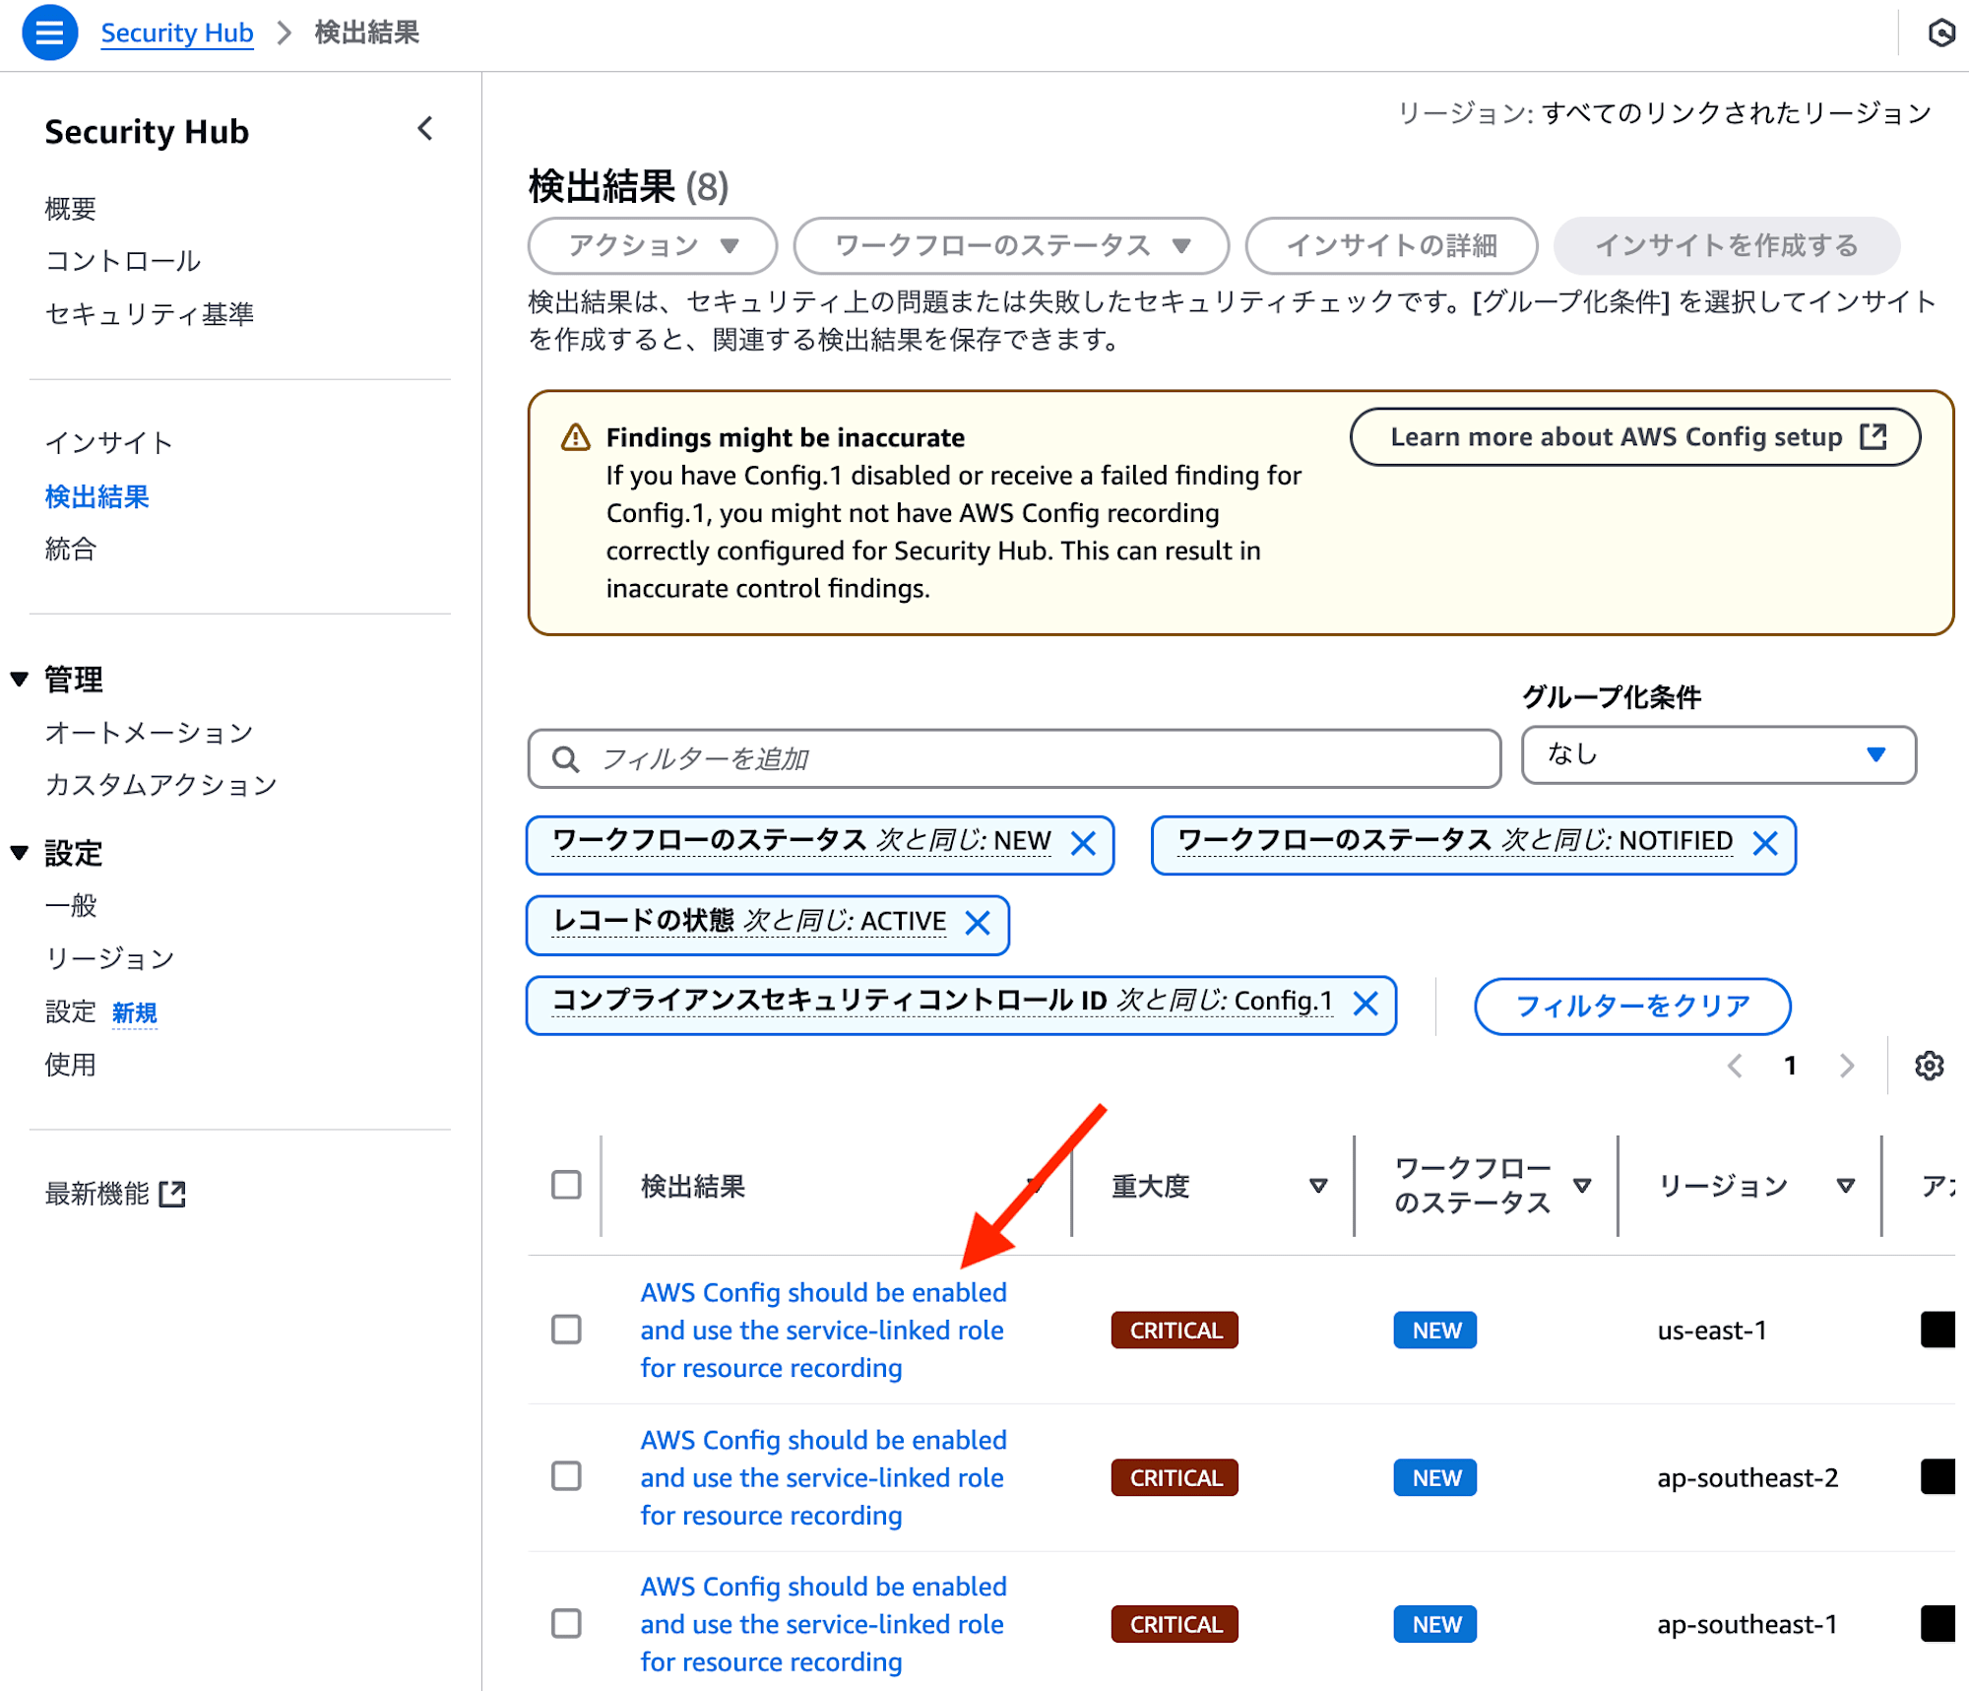This screenshot has height=1691, width=1969.
Task: Click the warning triangle icon in the alert
Action: pos(575,437)
